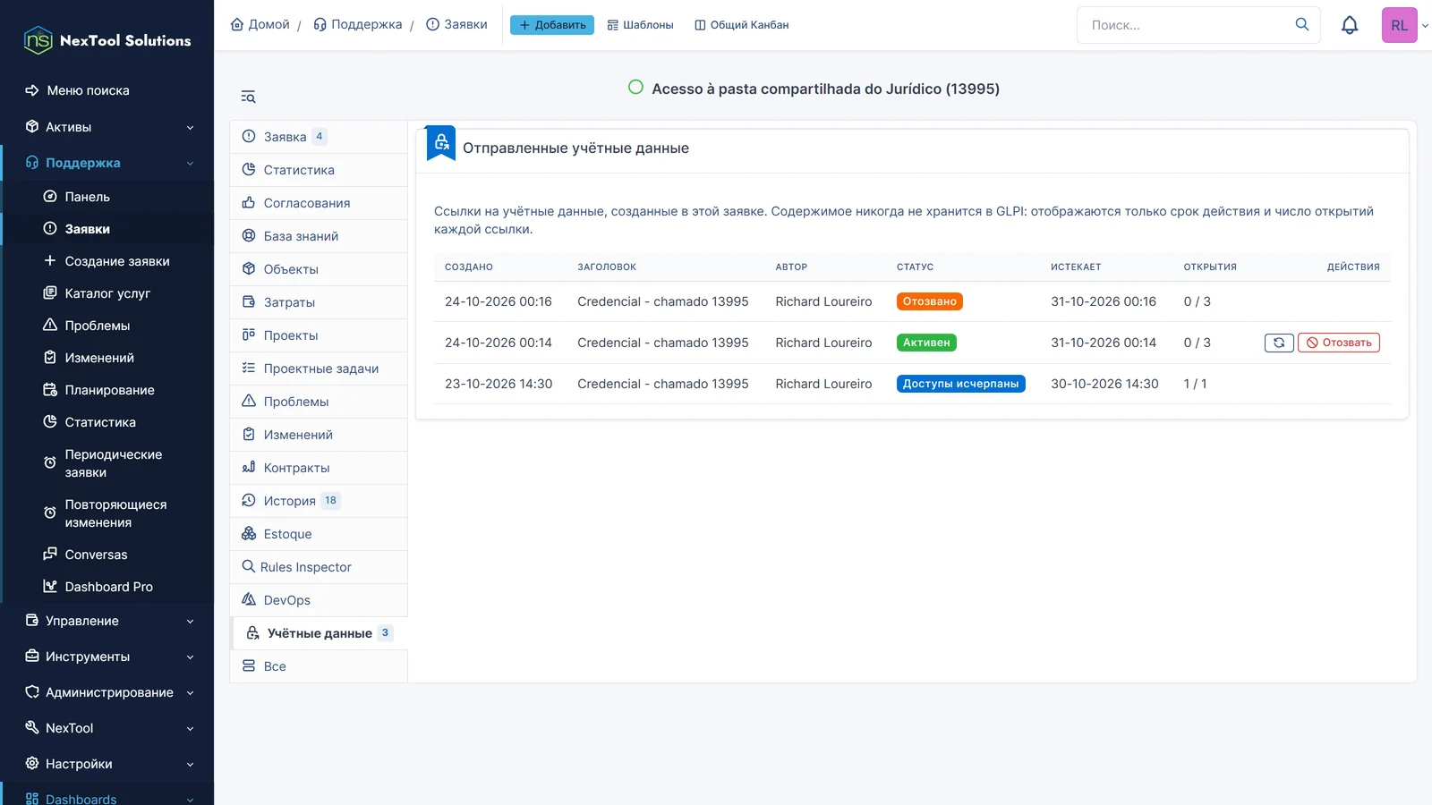Click the green open-status circle by the title
Screen dimensions: 1432x805
pos(635,88)
